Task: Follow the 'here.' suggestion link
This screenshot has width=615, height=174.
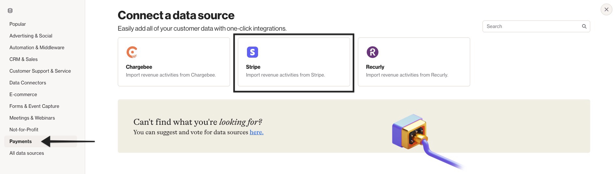Action: pos(256,132)
